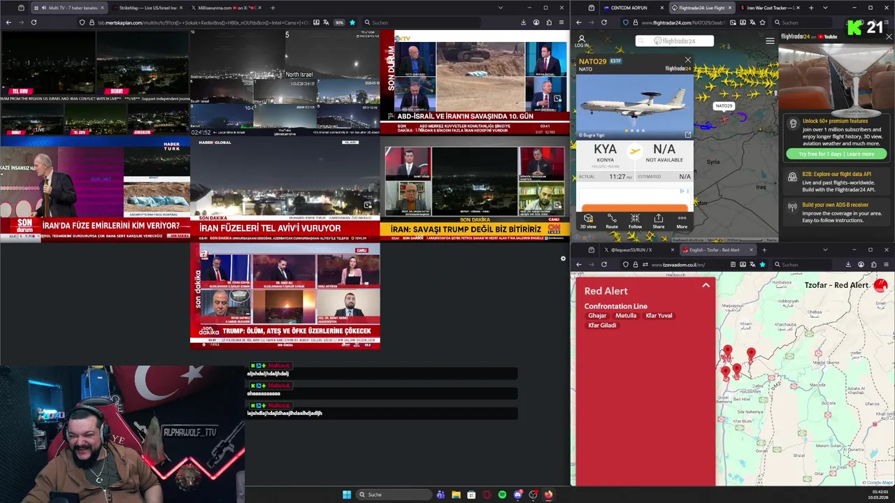Open the Flightradar24 hamburger menu
The image size is (895, 503).
pyautogui.click(x=770, y=41)
